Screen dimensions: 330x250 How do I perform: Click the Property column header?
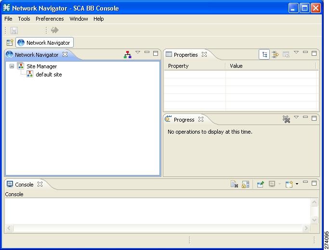[195, 66]
